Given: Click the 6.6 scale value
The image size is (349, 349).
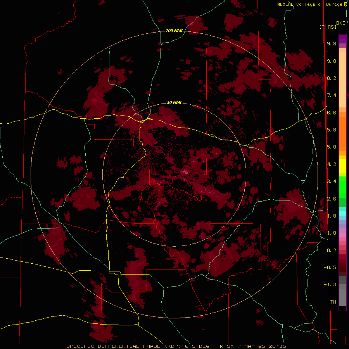Looking at the screenshot, I should point(332,112).
